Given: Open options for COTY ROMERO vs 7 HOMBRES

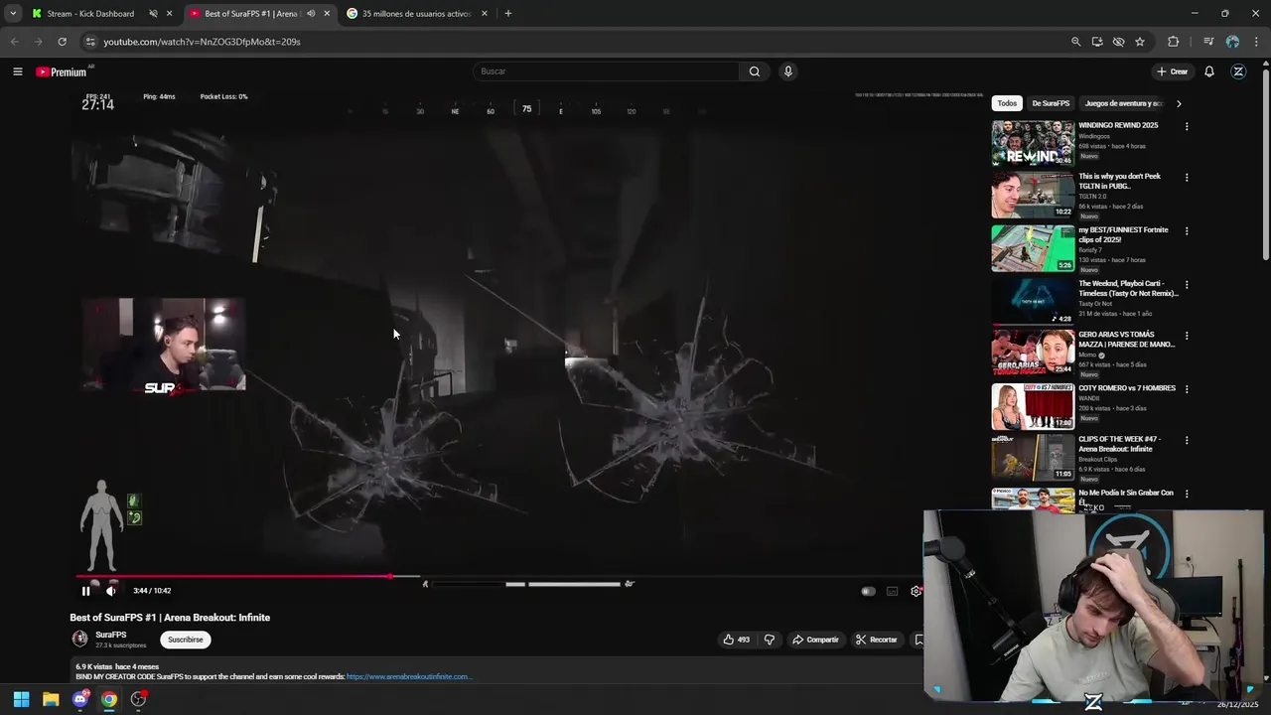Looking at the screenshot, I should [1187, 389].
